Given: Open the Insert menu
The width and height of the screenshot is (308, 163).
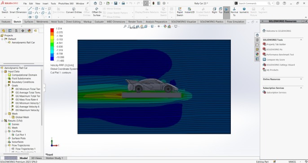Looking at the screenshot, I should click(x=45, y=4).
